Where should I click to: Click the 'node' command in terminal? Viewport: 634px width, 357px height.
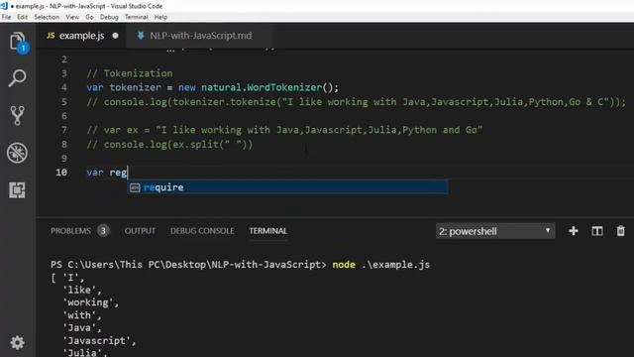pyautogui.click(x=344, y=265)
